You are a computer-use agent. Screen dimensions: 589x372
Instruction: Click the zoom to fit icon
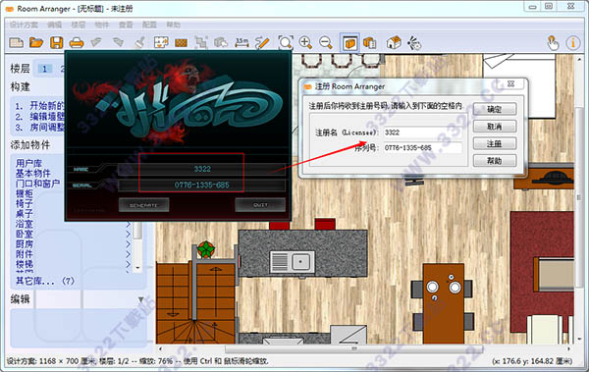pyautogui.click(x=286, y=42)
